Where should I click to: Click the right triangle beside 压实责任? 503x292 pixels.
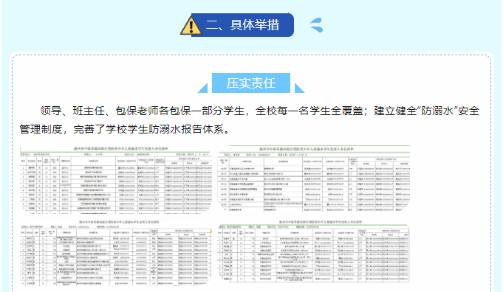point(299,88)
